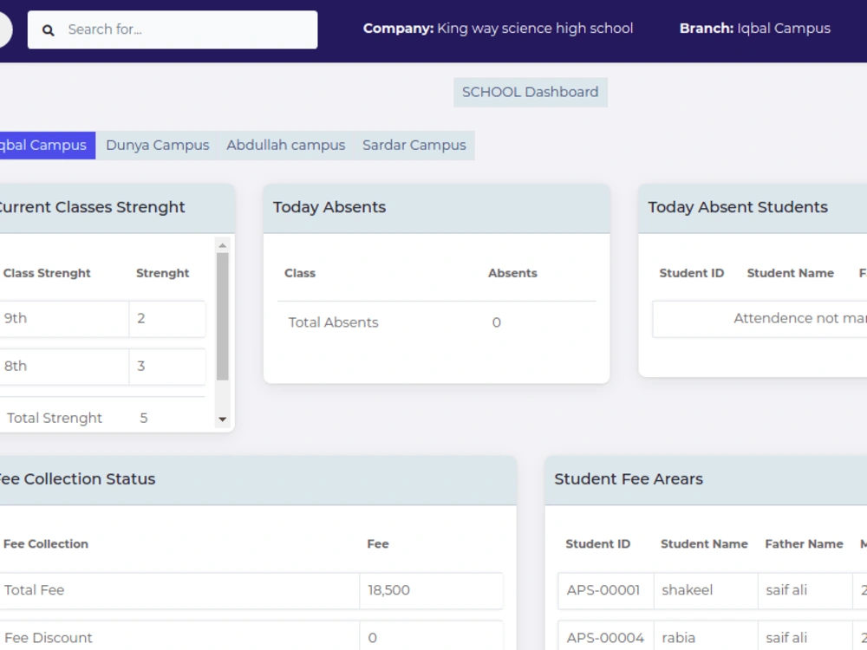Click 'Student ID' header in Today Absent Students

692,273
